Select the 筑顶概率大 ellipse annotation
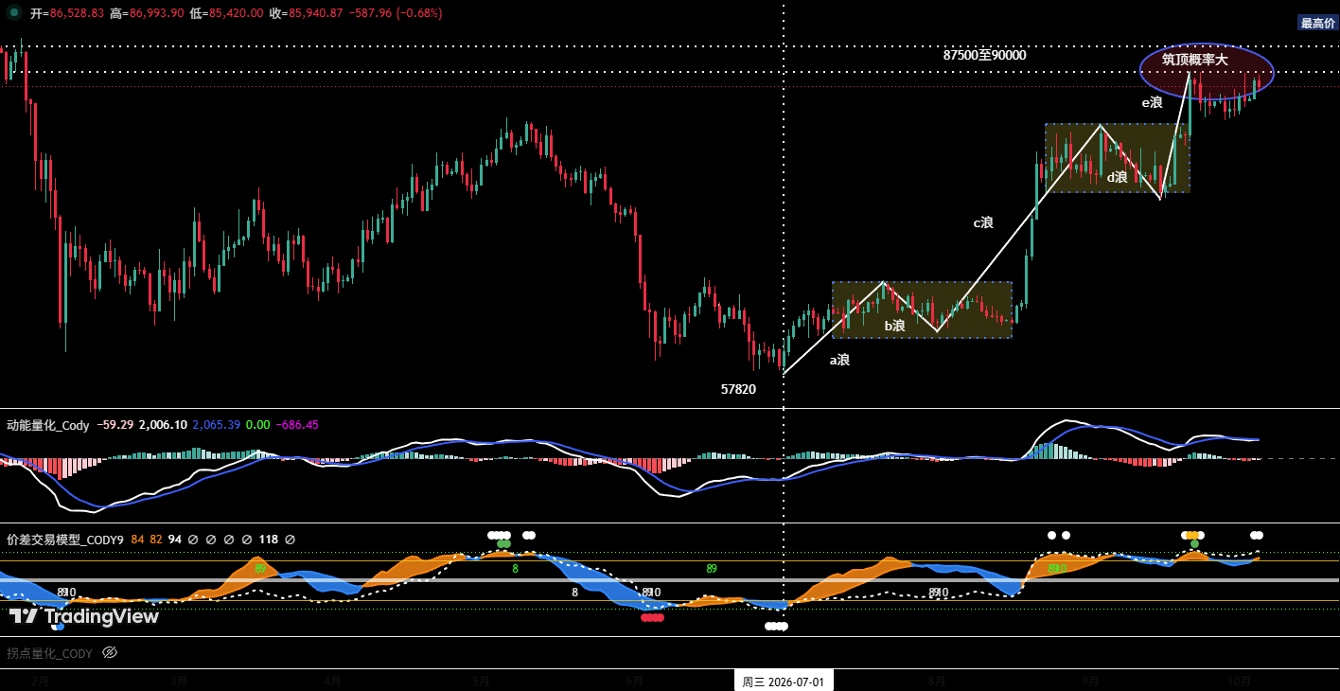Viewport: 1340px width, 691px height. pyautogui.click(x=1207, y=71)
